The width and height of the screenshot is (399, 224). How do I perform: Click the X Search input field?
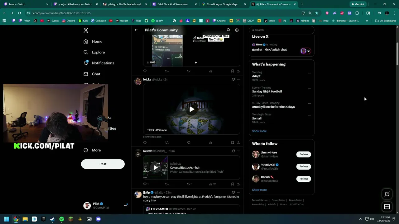click(281, 30)
